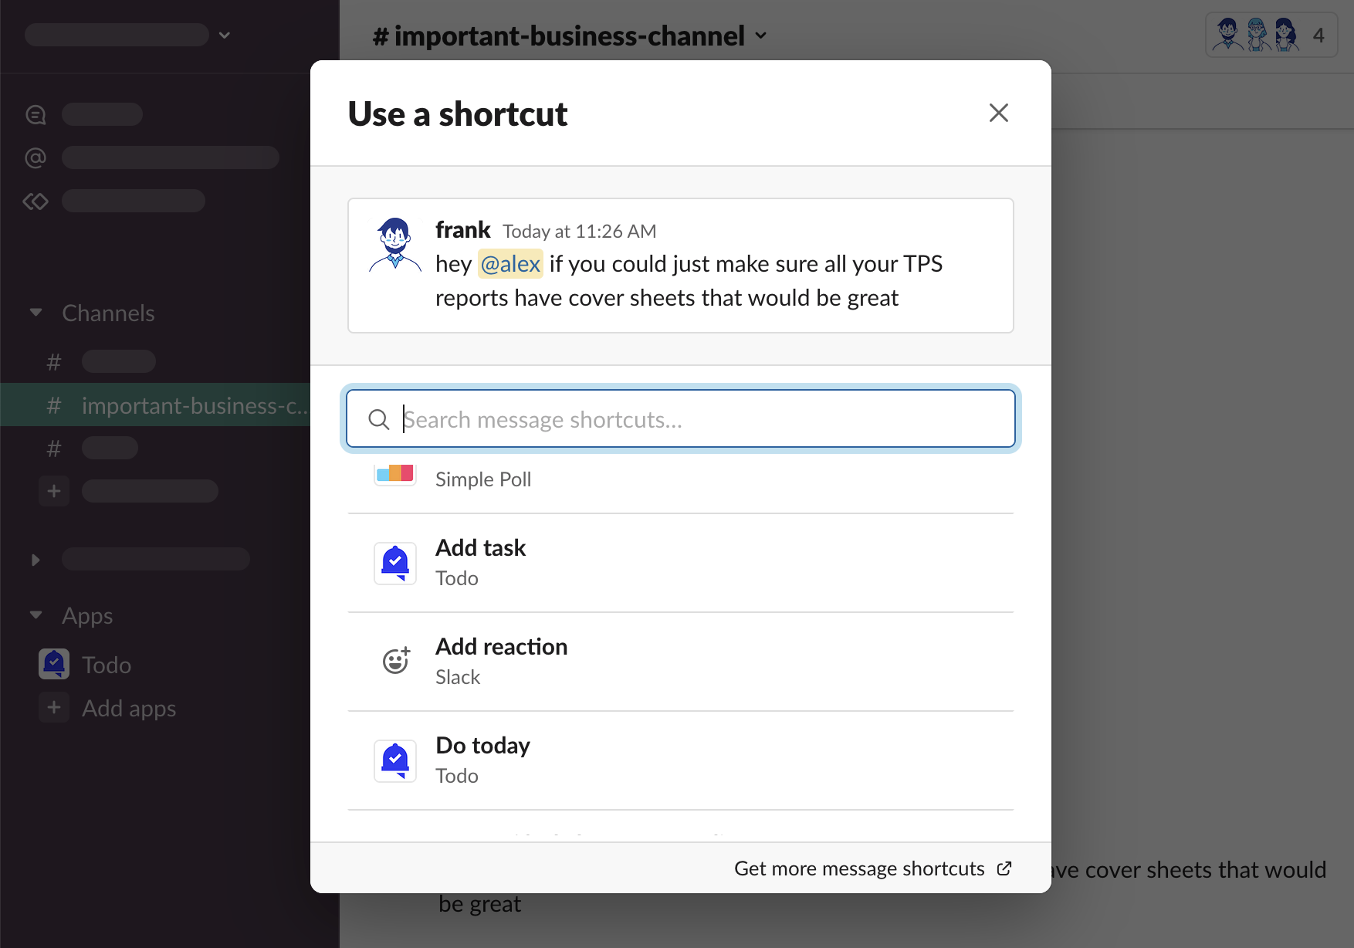Image resolution: width=1354 pixels, height=948 pixels.
Task: Click the Todo icon beside Add task
Action: tap(395, 563)
